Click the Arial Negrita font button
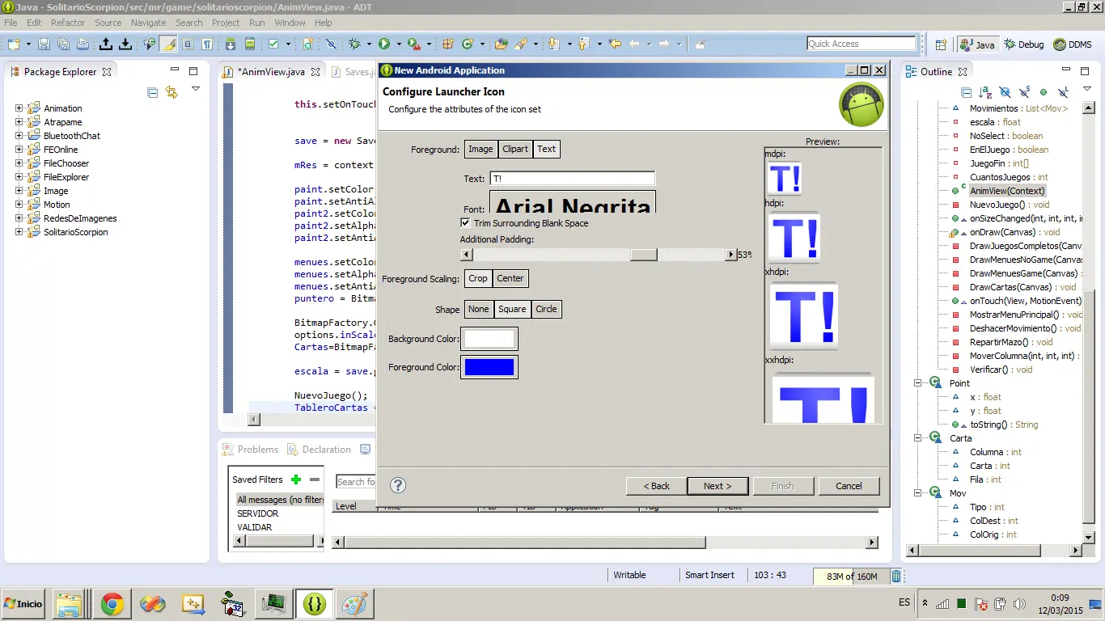Image resolution: width=1105 pixels, height=621 pixels. coord(573,202)
